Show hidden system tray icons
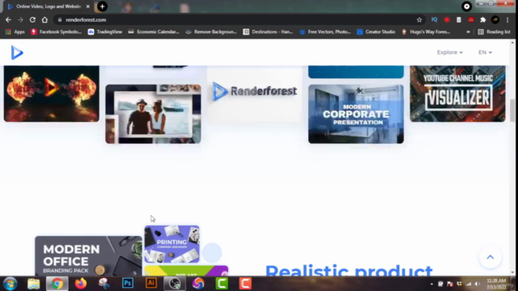Viewport: 518px width, 291px height. (x=431, y=284)
